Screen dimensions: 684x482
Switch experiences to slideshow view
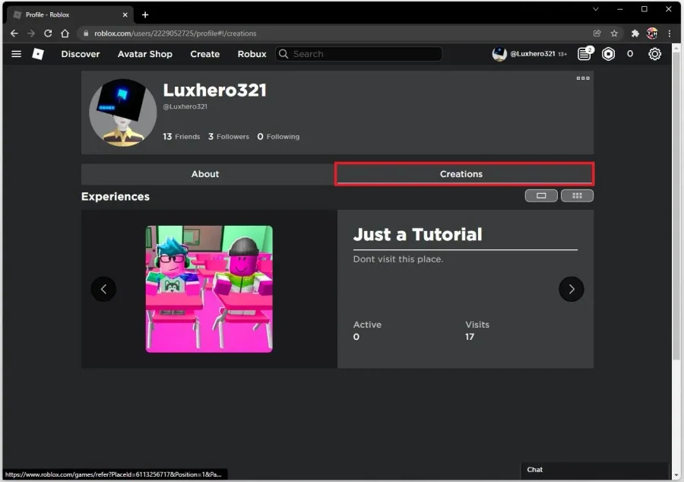(541, 196)
